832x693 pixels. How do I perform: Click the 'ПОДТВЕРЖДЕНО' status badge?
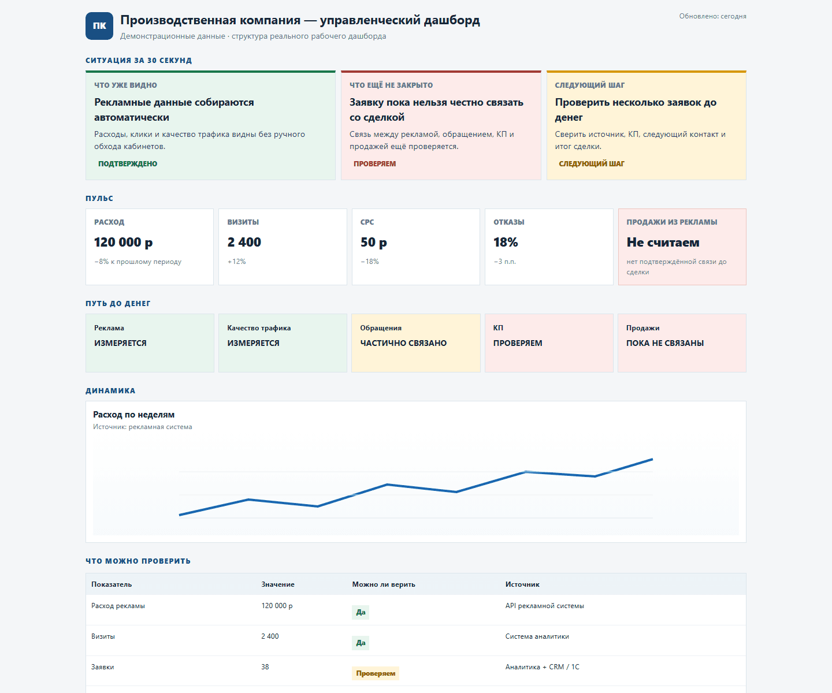coord(128,164)
